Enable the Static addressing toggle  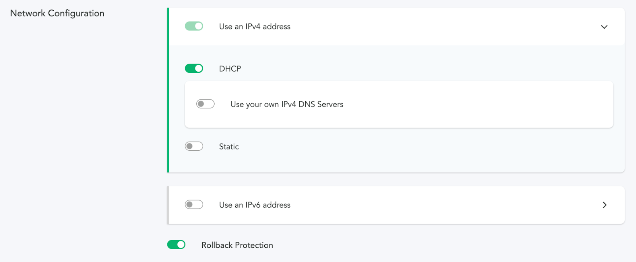tap(194, 146)
